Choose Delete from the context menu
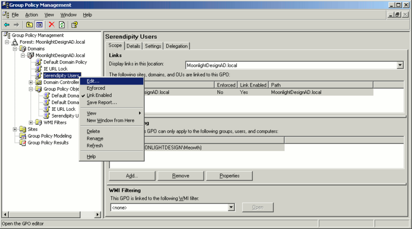This screenshot has height=229, width=412. [112, 131]
